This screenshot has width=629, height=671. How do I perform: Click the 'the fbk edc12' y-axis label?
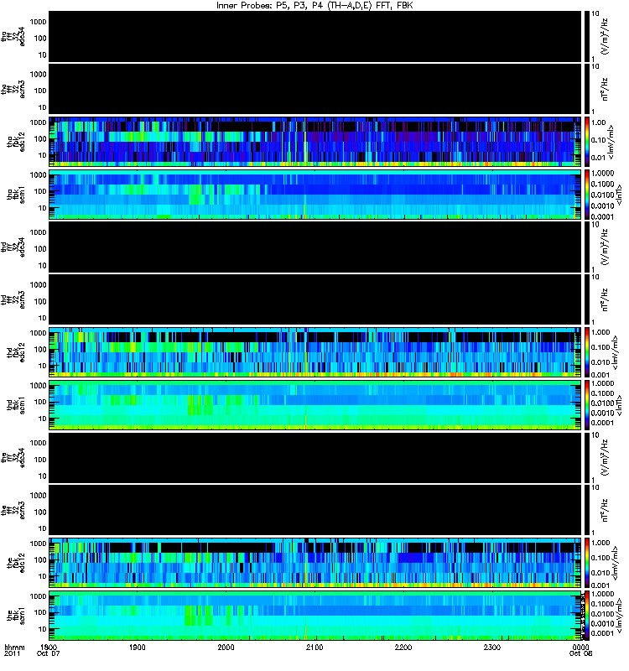point(16,561)
